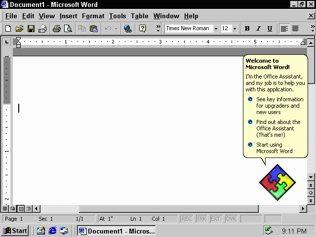Open Print Preview from the toolbar
This screenshot has width=316, height=237.
click(68, 29)
